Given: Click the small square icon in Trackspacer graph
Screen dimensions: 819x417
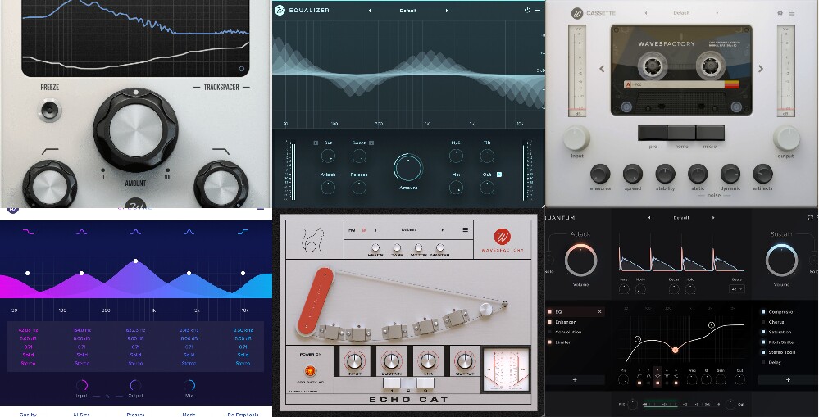Looking at the screenshot, I should click(241, 68).
